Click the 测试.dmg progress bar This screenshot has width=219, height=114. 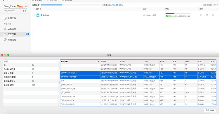tap(178, 13)
